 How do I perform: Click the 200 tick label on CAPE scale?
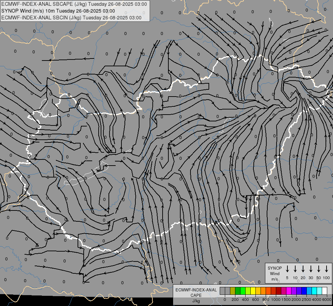235,300
